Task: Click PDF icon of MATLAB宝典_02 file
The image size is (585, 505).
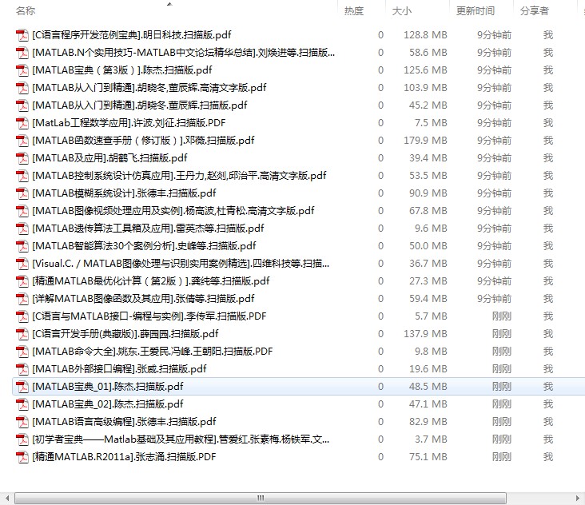Action: (x=22, y=404)
